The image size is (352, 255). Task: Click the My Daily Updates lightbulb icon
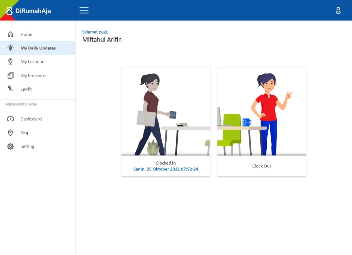(10, 48)
